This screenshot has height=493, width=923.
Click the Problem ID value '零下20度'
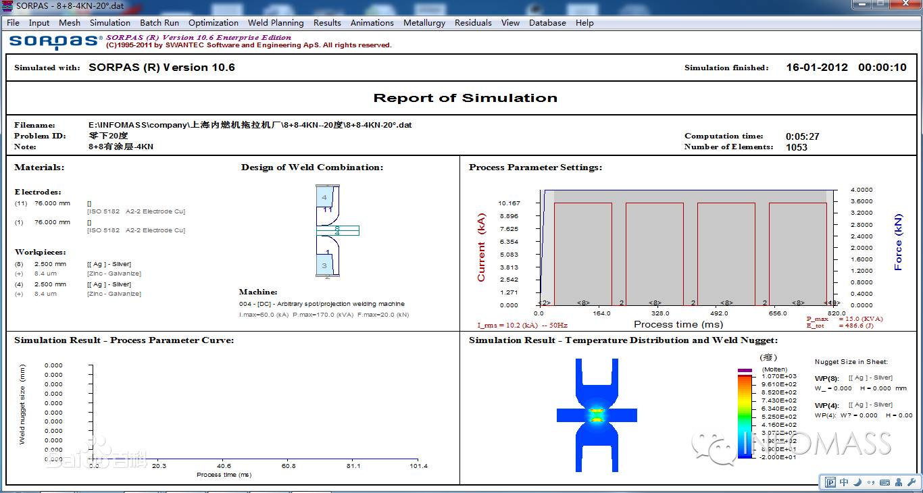tap(108, 136)
